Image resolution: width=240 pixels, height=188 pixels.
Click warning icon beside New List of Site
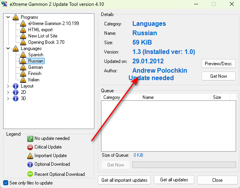(23, 36)
